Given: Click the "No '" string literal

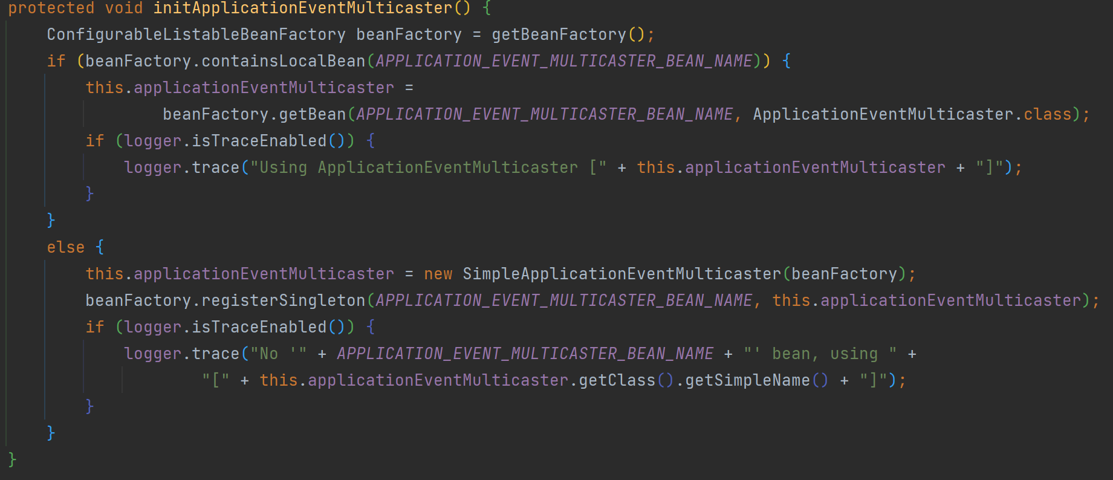Looking at the screenshot, I should tap(279, 354).
